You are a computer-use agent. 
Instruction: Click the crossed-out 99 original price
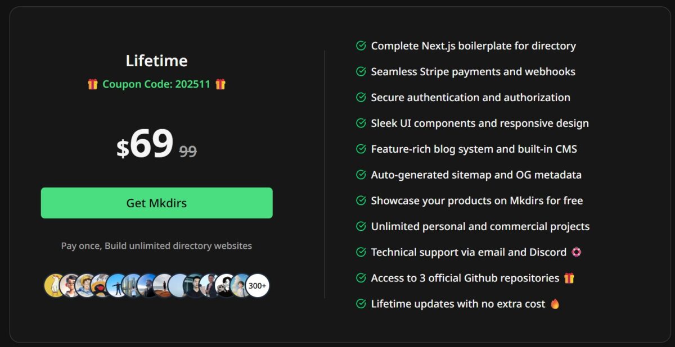point(188,150)
